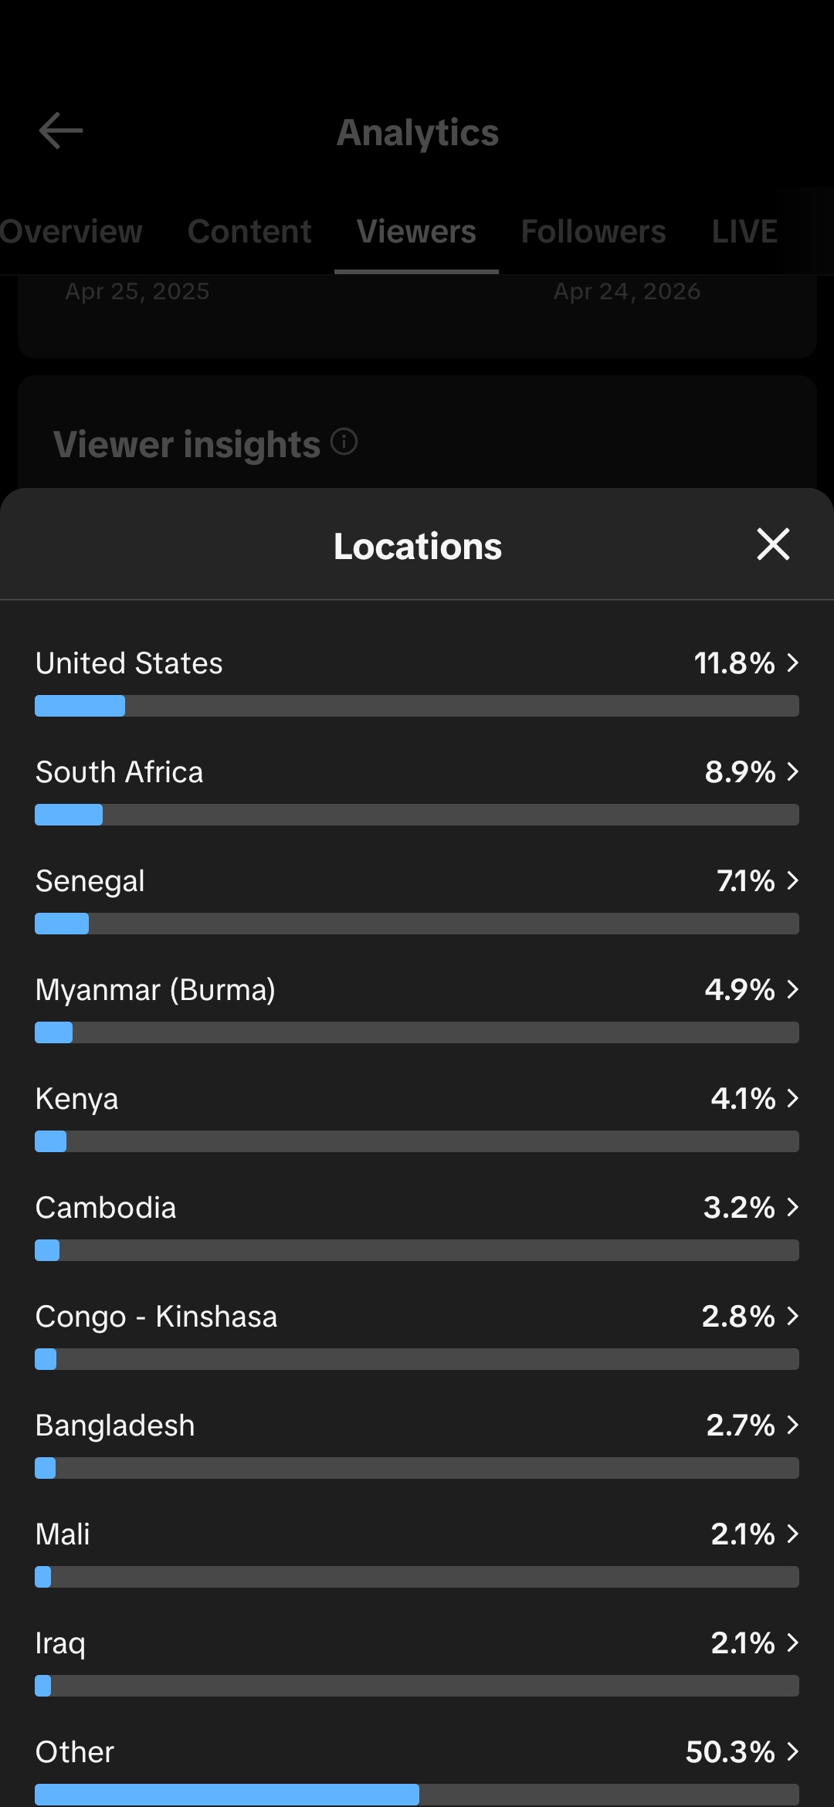Open Viewer insights info icon
The height and width of the screenshot is (1807, 834).
tap(344, 442)
